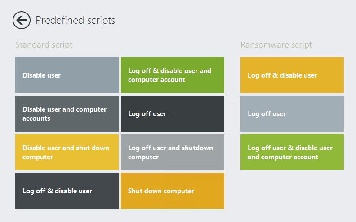The width and height of the screenshot is (356, 222).
Task: Choose ransomware Log off user & disable user and computer account
Action: click(292, 152)
